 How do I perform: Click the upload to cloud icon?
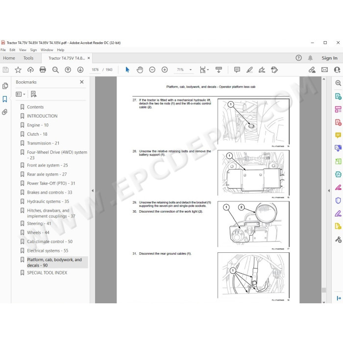30,70
